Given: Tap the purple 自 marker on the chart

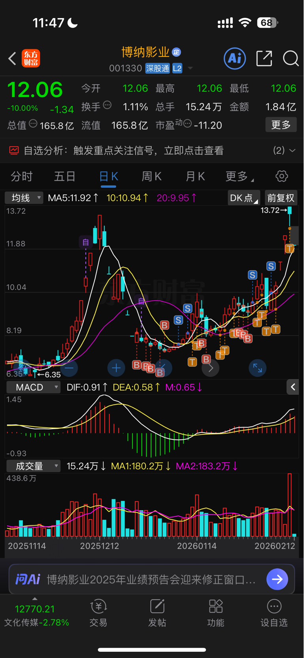Looking at the screenshot, I should pos(86,242).
